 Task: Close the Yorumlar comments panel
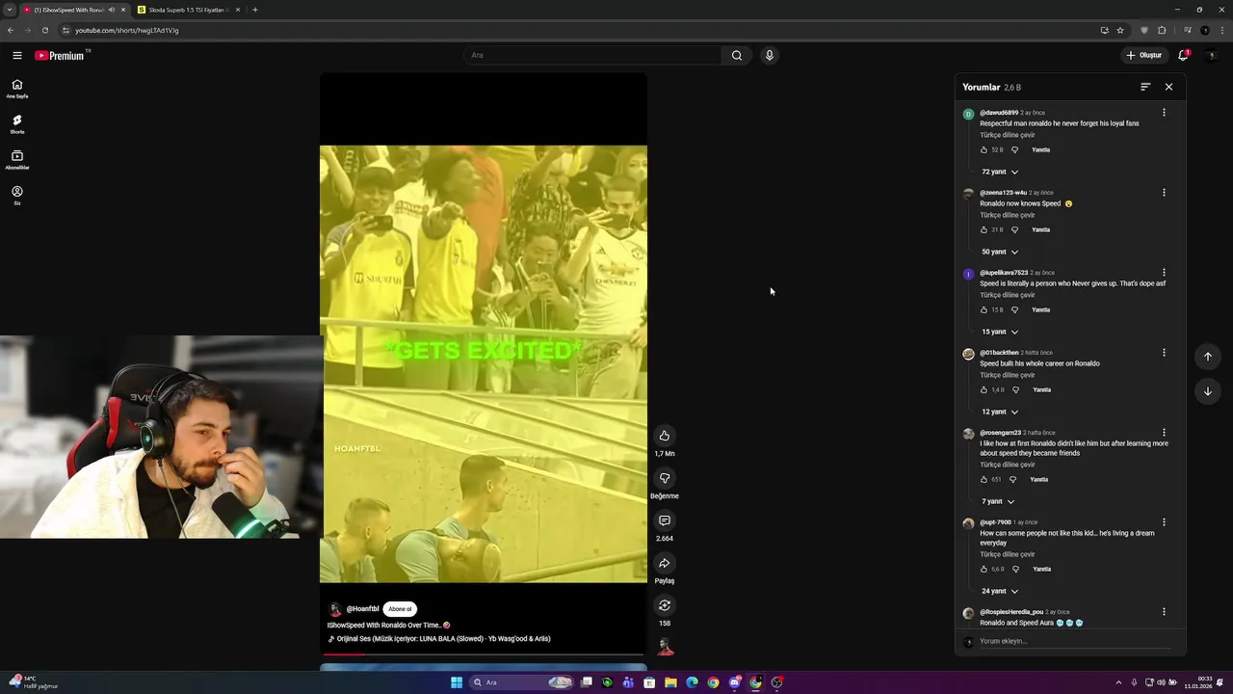point(1168,87)
